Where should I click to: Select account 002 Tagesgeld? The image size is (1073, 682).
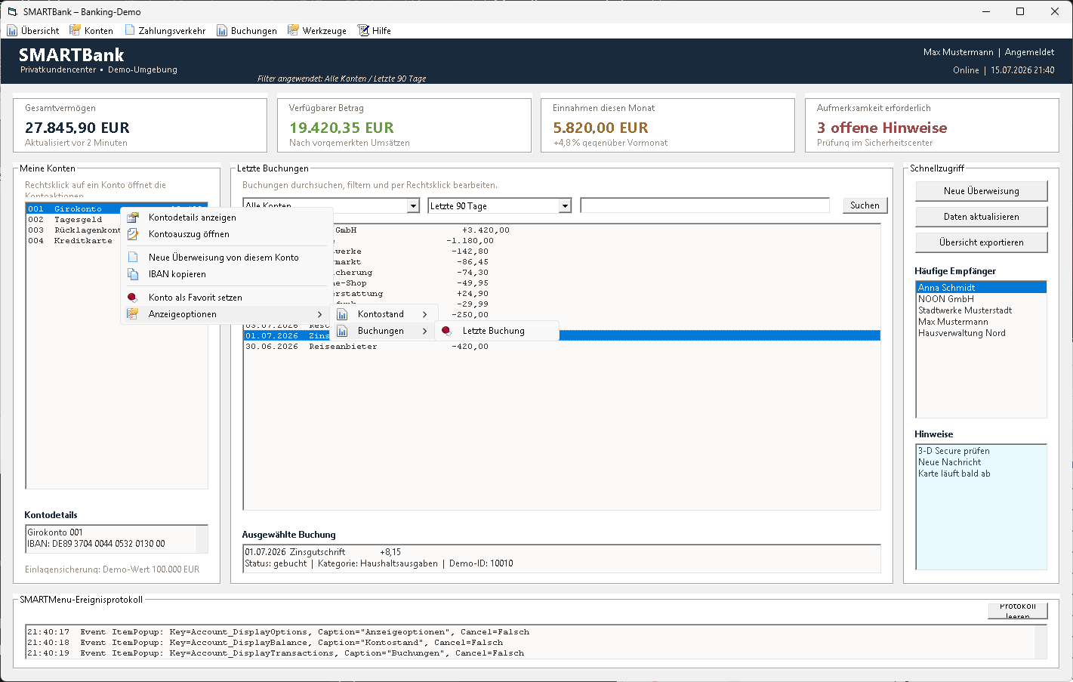tap(74, 220)
